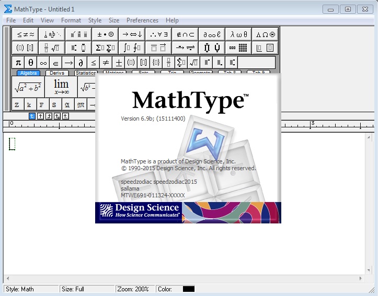This screenshot has width=378, height=296.
Task: Open the spaces and ellipses palette
Action: pyautogui.click(x=52, y=34)
